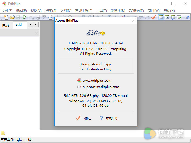Click the EditPlus app icon in title bar
This screenshot has height=143, width=191.
(4, 4)
